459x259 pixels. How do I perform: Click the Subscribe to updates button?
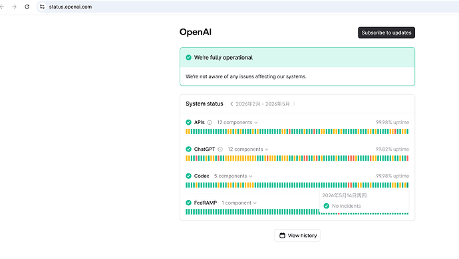pos(386,33)
